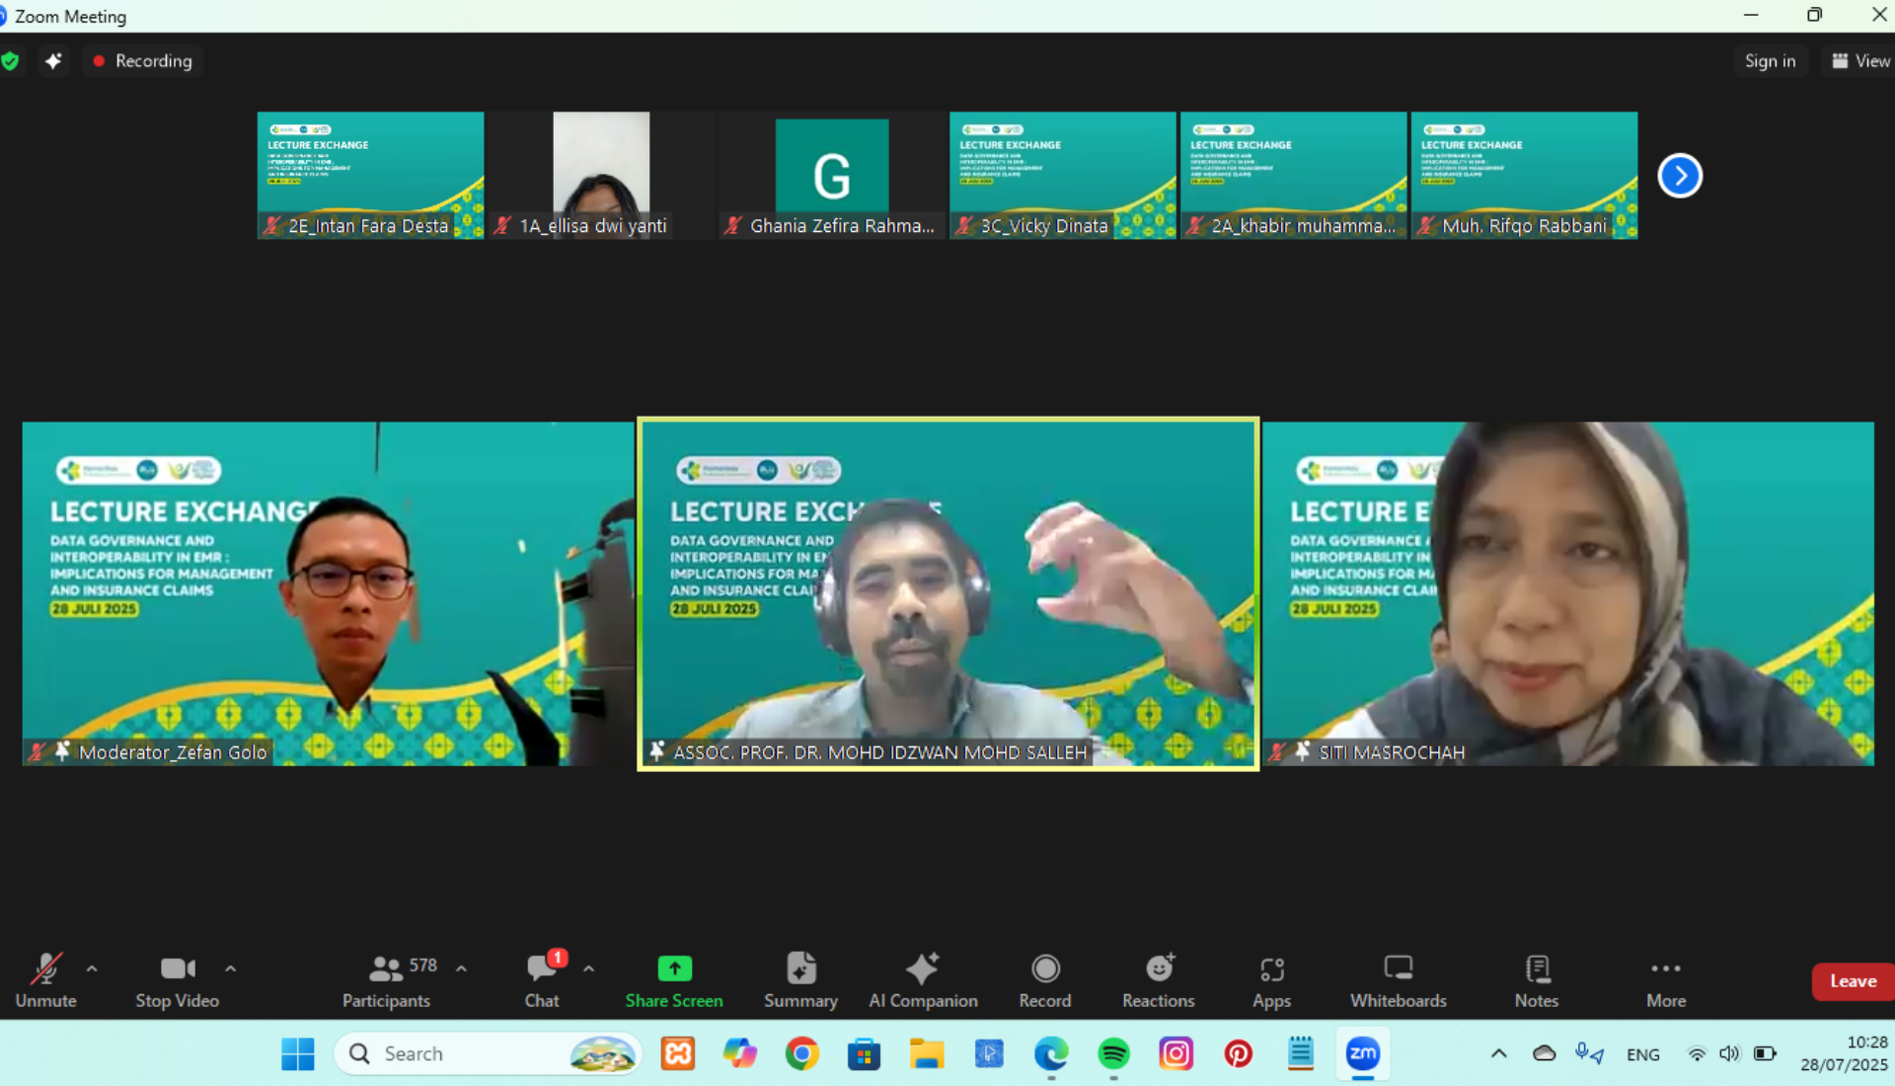Expand audio options arrow next to Unmute
The image size is (1895, 1086).
click(x=92, y=969)
